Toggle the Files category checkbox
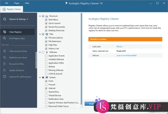 [x=43, y=34]
